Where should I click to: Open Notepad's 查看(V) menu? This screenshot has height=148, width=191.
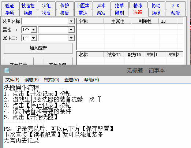coord(72,80)
